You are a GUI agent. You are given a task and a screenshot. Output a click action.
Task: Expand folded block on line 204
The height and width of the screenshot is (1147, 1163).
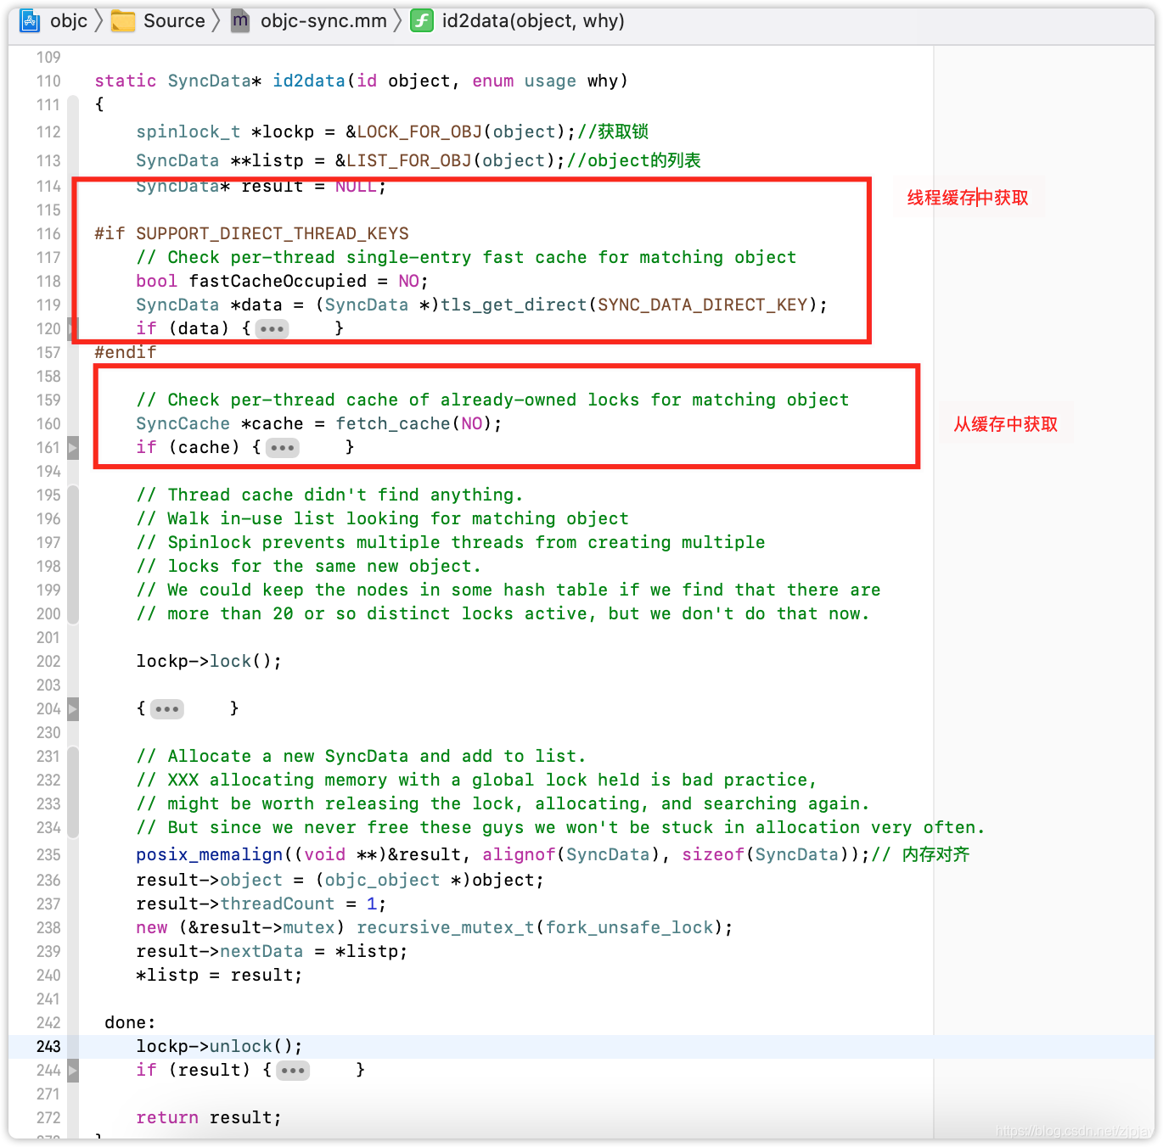point(166,708)
